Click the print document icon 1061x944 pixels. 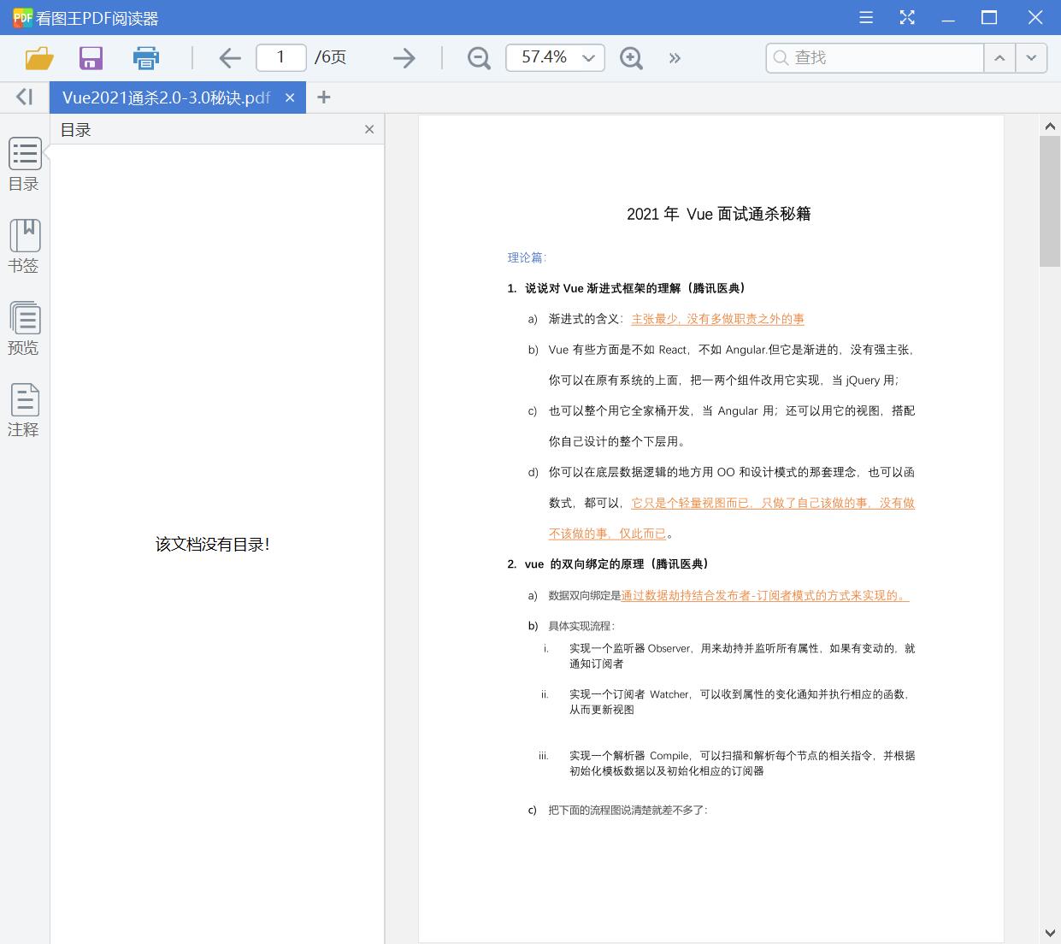[x=145, y=57]
